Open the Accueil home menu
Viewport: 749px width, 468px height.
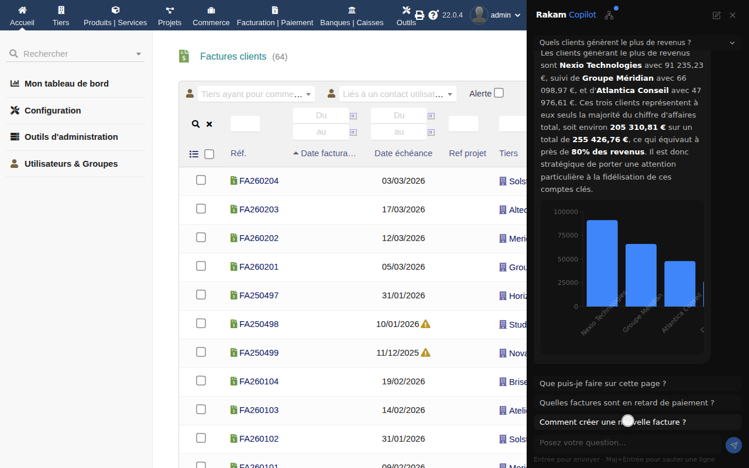coord(22,16)
